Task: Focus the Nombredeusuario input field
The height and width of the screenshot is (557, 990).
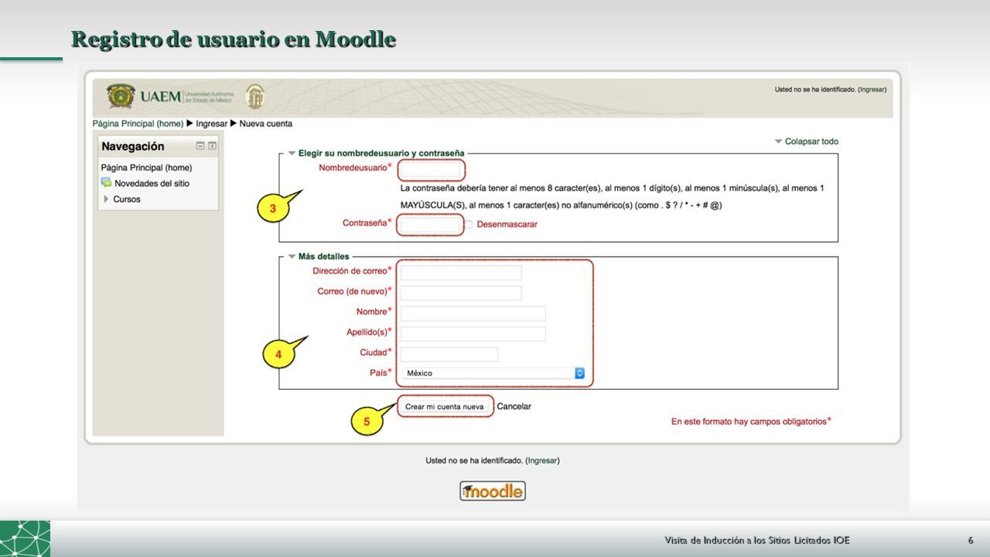Action: click(431, 169)
